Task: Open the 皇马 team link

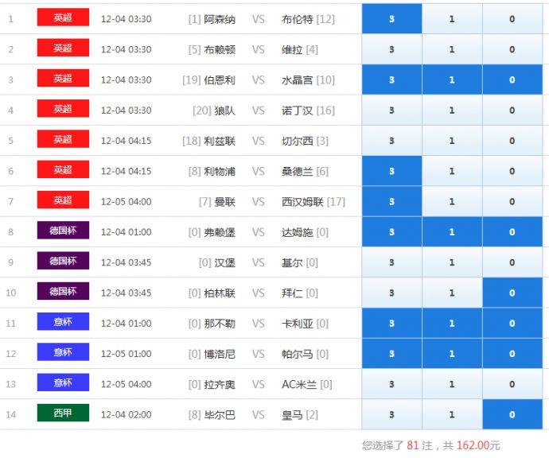Action: click(x=293, y=415)
